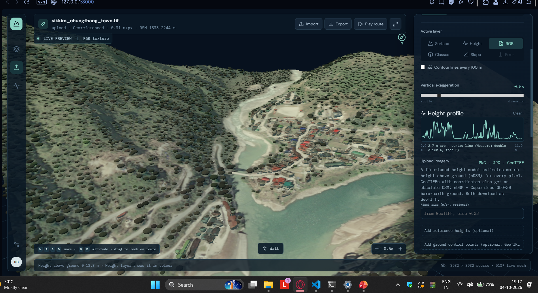Import a new file
The height and width of the screenshot is (293, 538).
[309, 24]
